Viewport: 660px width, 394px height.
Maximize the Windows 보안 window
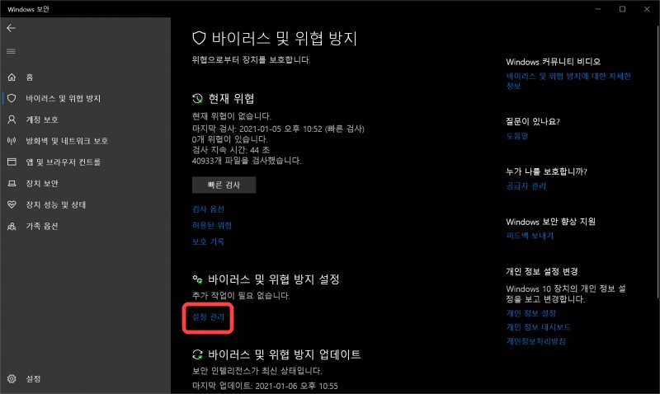[x=622, y=9]
